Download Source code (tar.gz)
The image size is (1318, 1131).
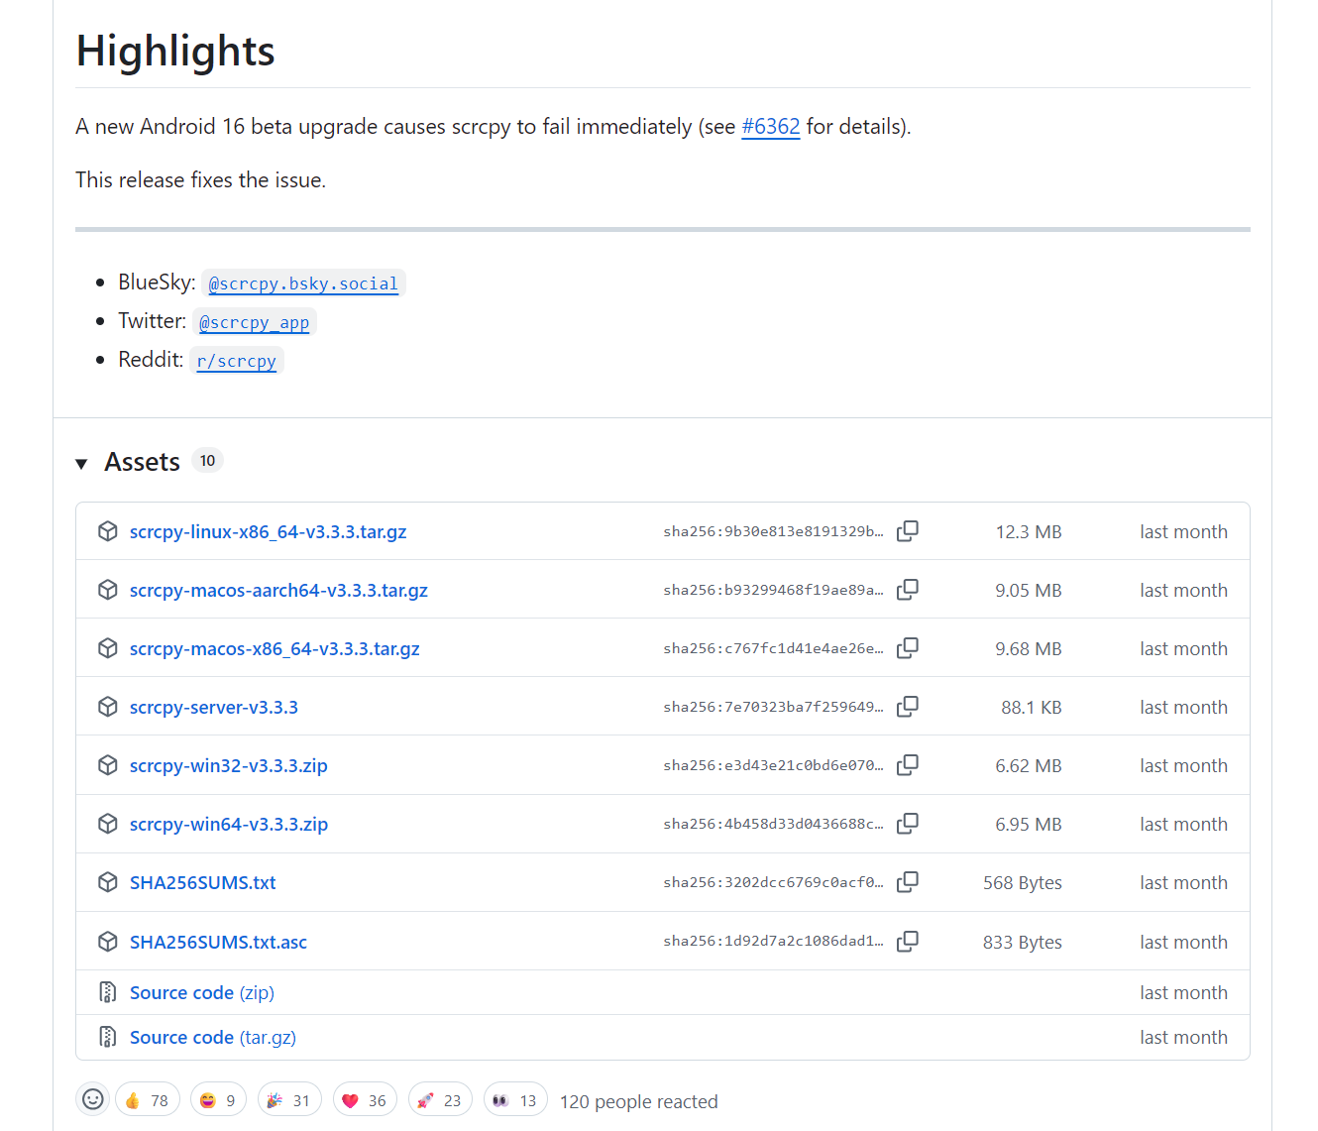point(213,1038)
